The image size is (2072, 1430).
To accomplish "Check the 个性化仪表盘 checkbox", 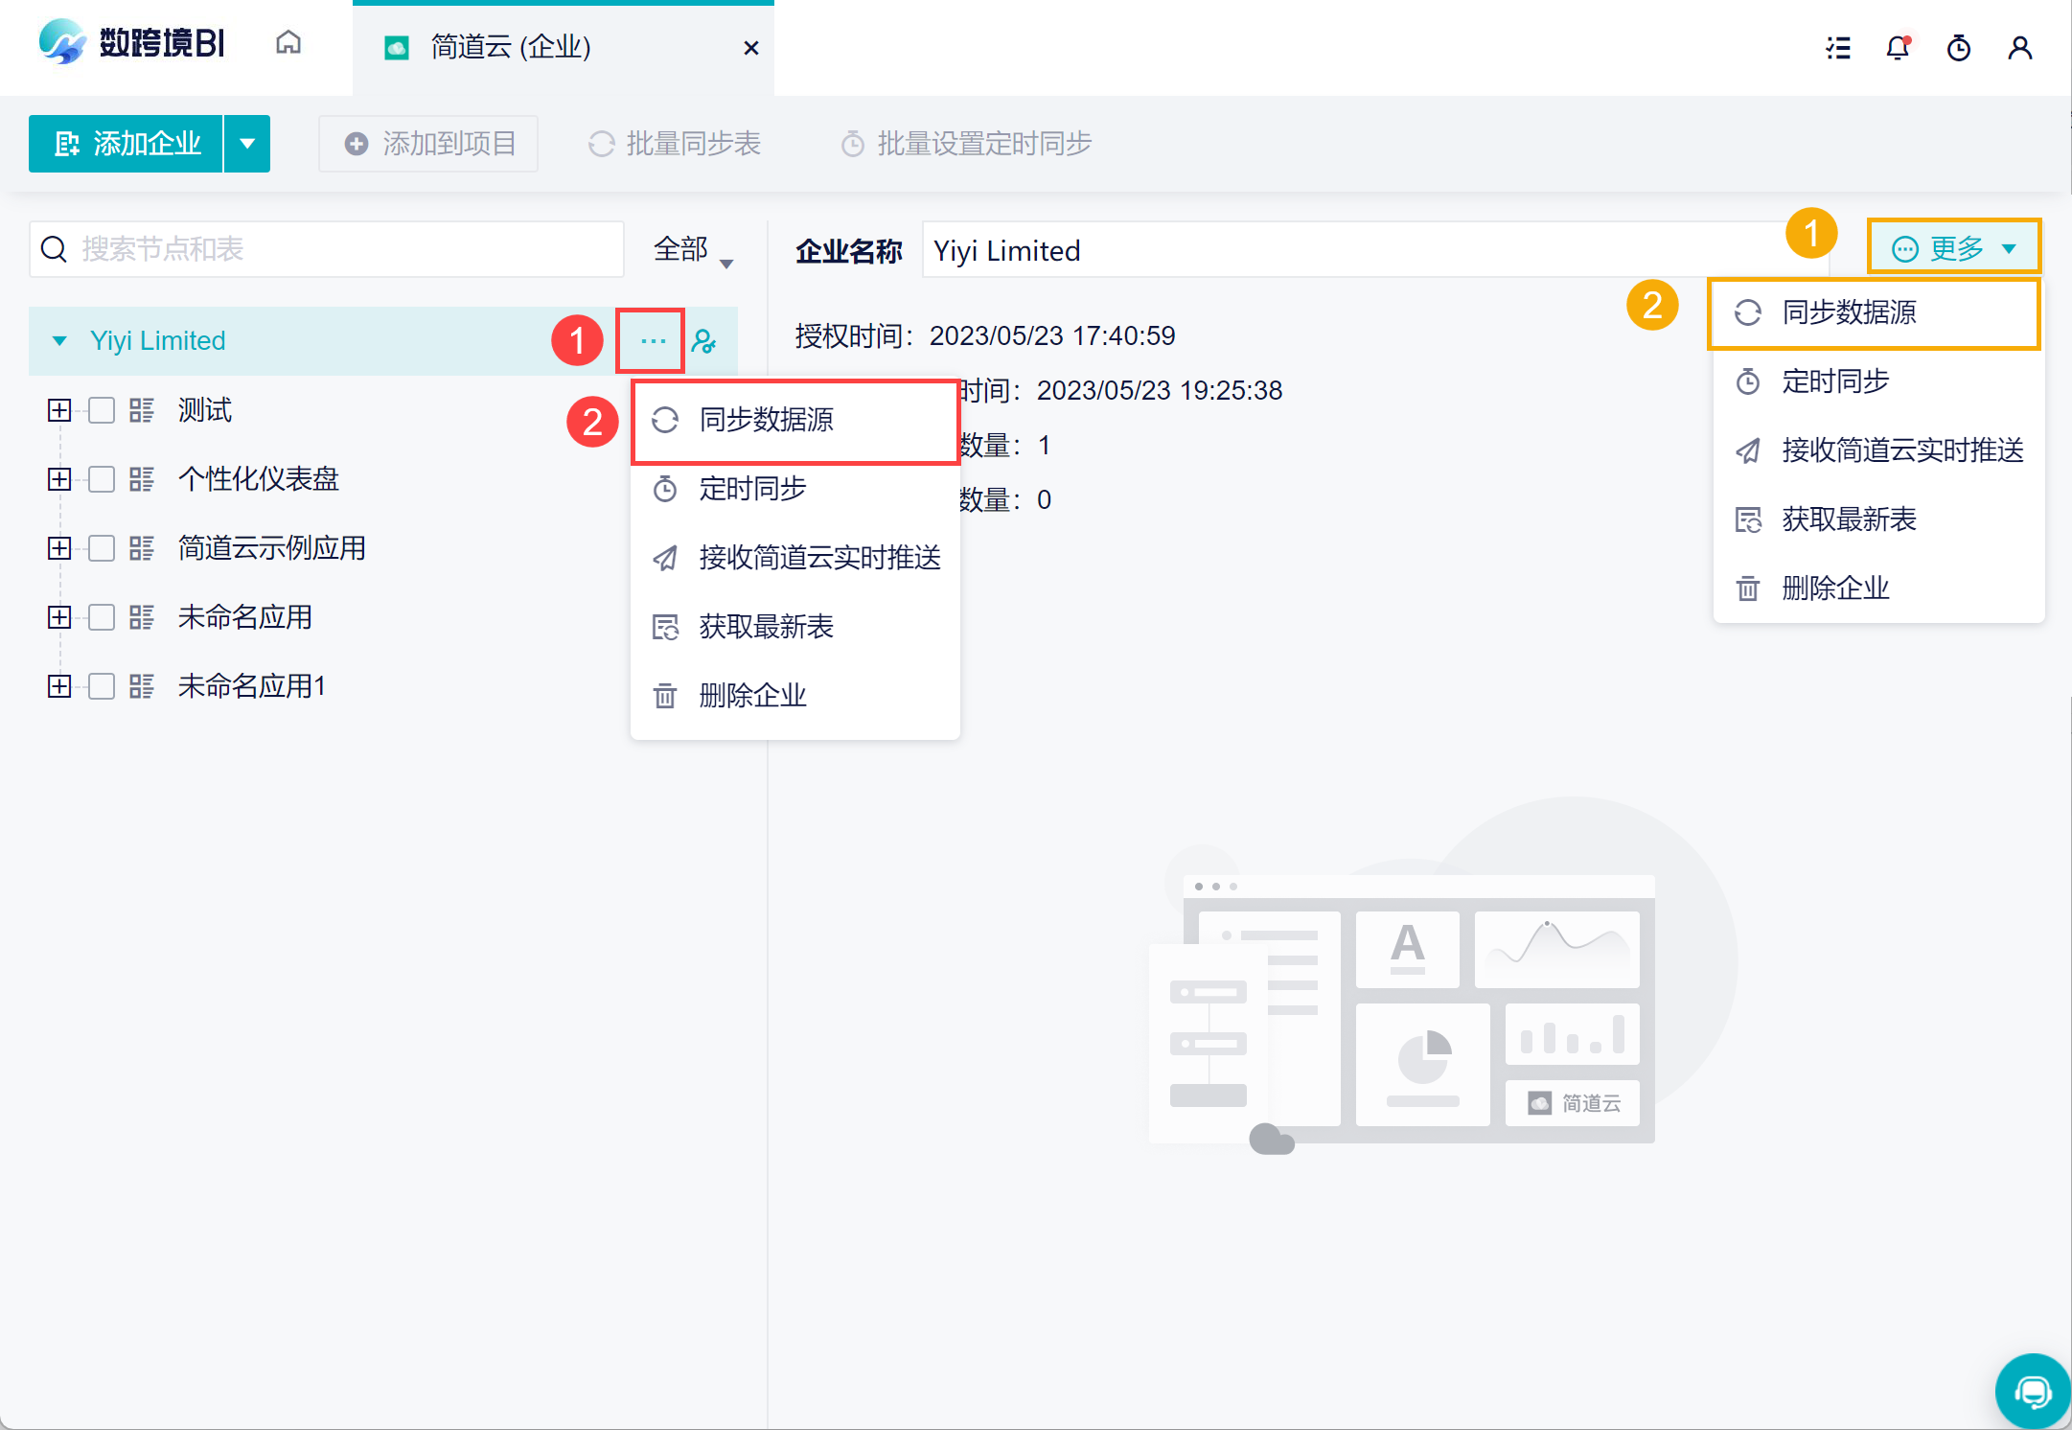I will [x=102, y=479].
